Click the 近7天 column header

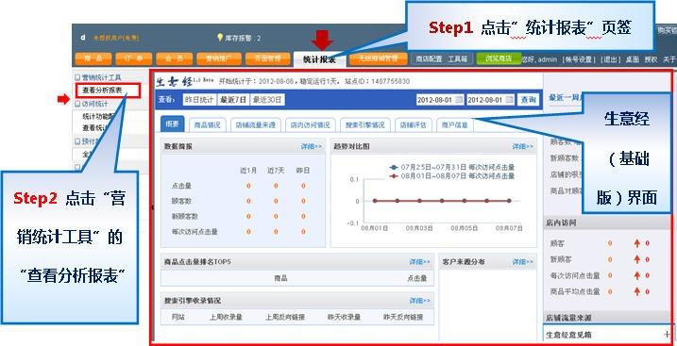[276, 171]
